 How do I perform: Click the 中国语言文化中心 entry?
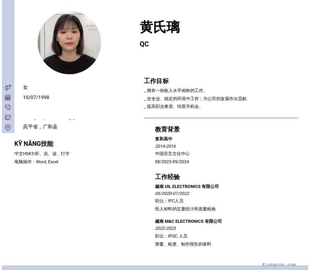[x=172, y=154]
